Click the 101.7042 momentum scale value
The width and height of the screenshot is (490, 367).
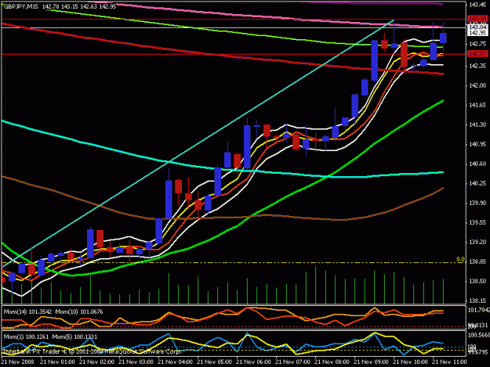pyautogui.click(x=478, y=310)
